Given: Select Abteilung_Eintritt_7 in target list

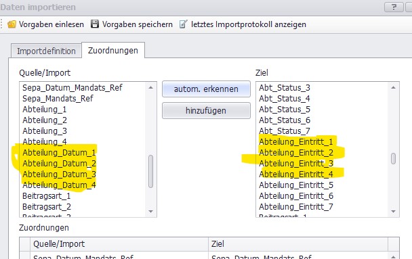Looking at the screenshot, I should [x=296, y=207].
